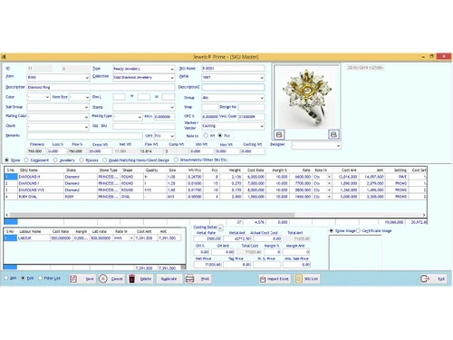This screenshot has height=340, width=453.
Task: Click the Save floppy disk icon
Action: tap(73, 278)
